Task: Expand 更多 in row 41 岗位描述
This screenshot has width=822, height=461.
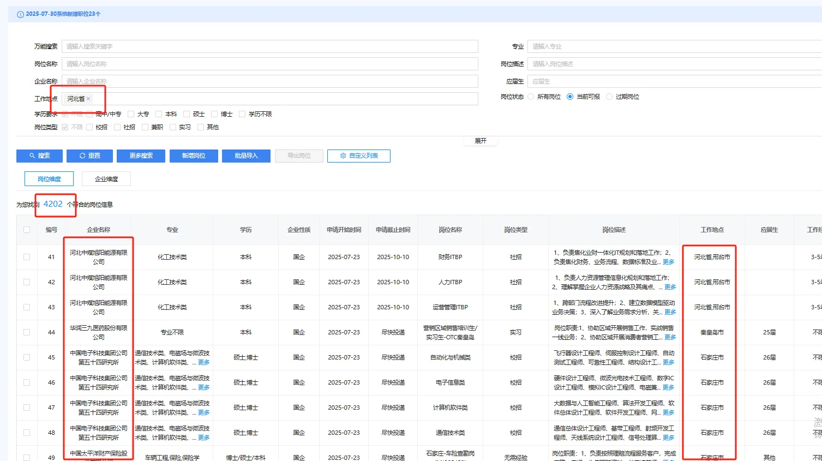Action: pyautogui.click(x=668, y=262)
